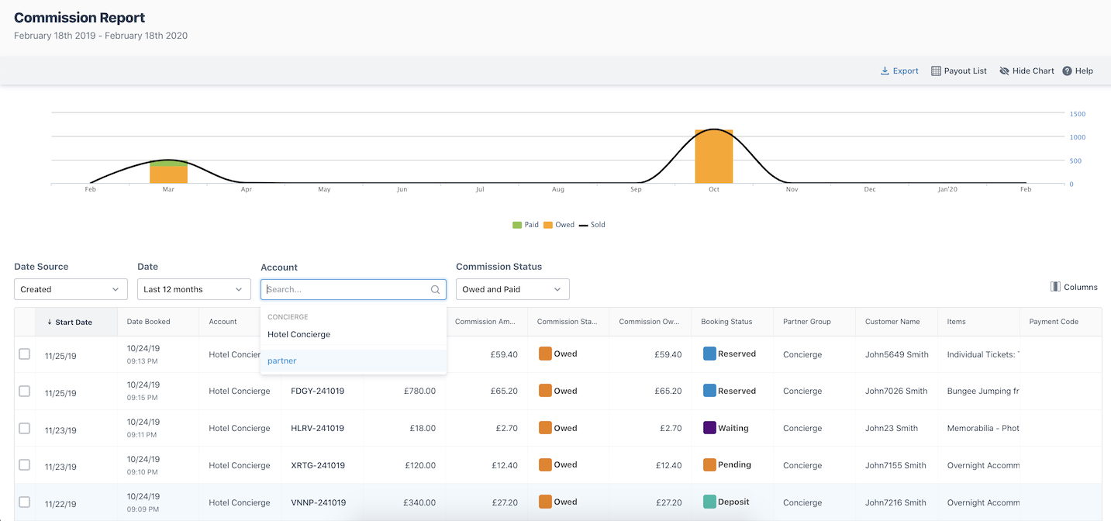Choose Hotel Concierge from account suggestions
Viewport: 1111px width, 521px height.
(354, 334)
